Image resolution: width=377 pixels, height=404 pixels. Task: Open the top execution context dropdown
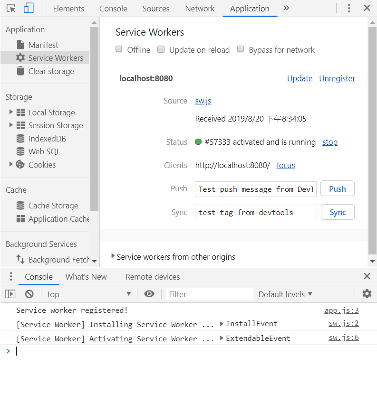(x=89, y=294)
